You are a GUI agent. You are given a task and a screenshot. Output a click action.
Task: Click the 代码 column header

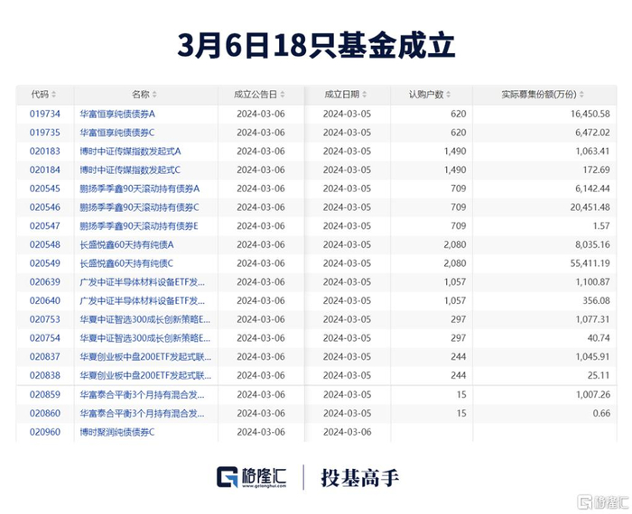pyautogui.click(x=44, y=95)
